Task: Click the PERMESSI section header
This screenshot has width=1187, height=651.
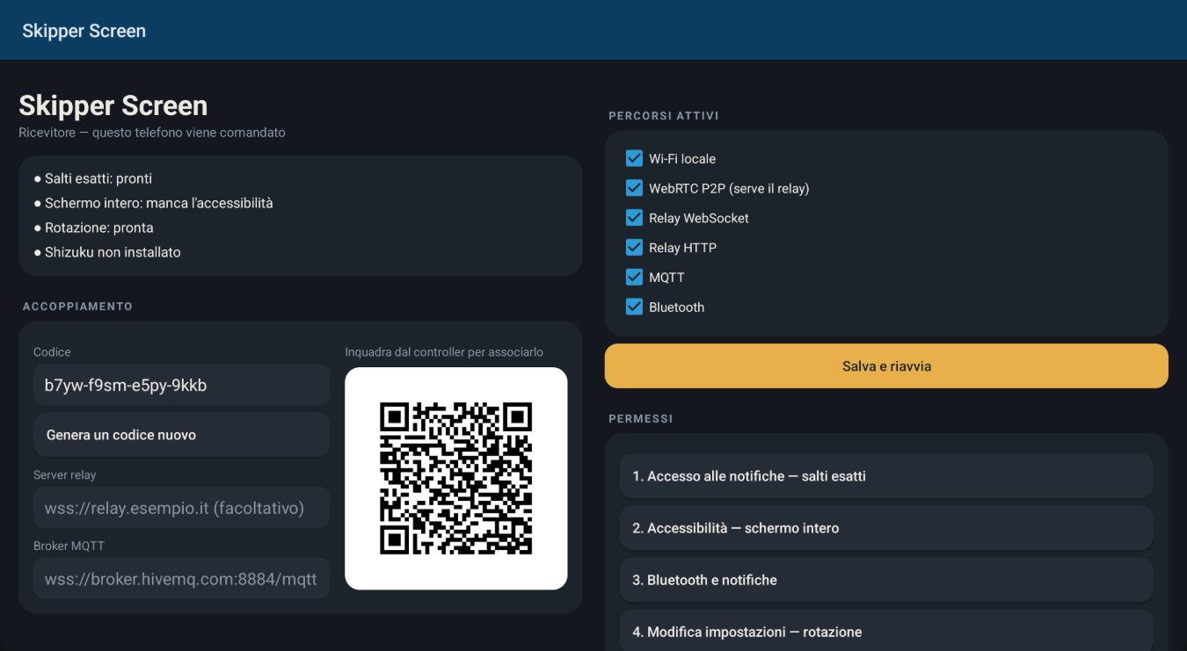Action: click(641, 419)
